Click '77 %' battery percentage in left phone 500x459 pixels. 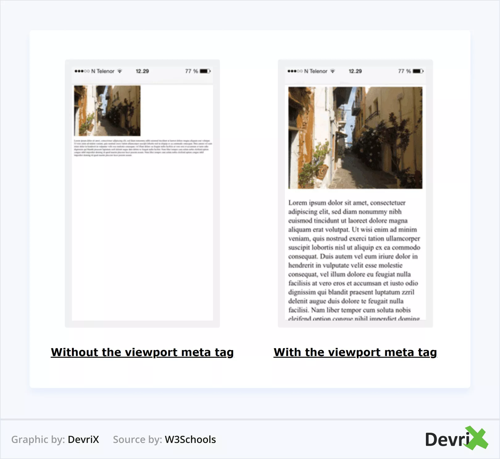tap(192, 71)
